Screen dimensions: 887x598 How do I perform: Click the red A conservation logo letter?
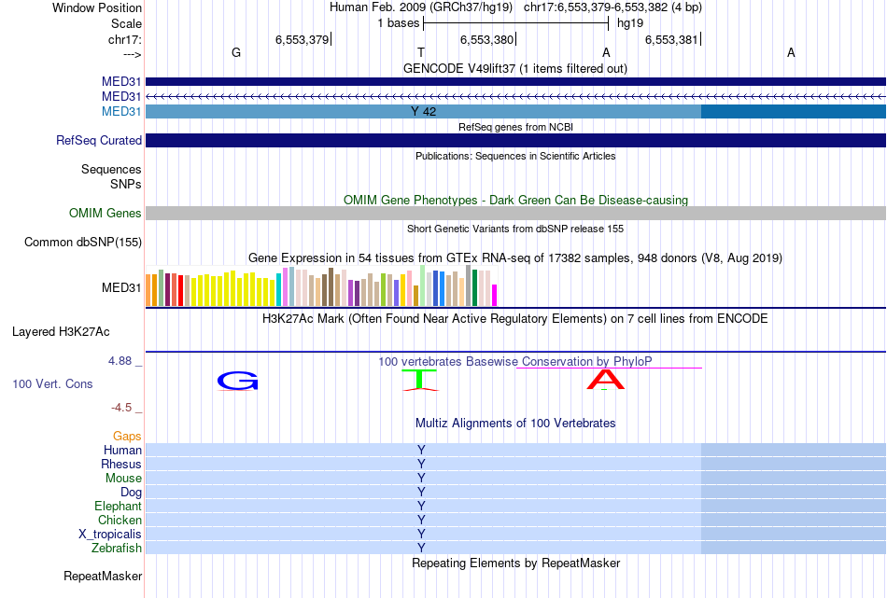(x=605, y=380)
